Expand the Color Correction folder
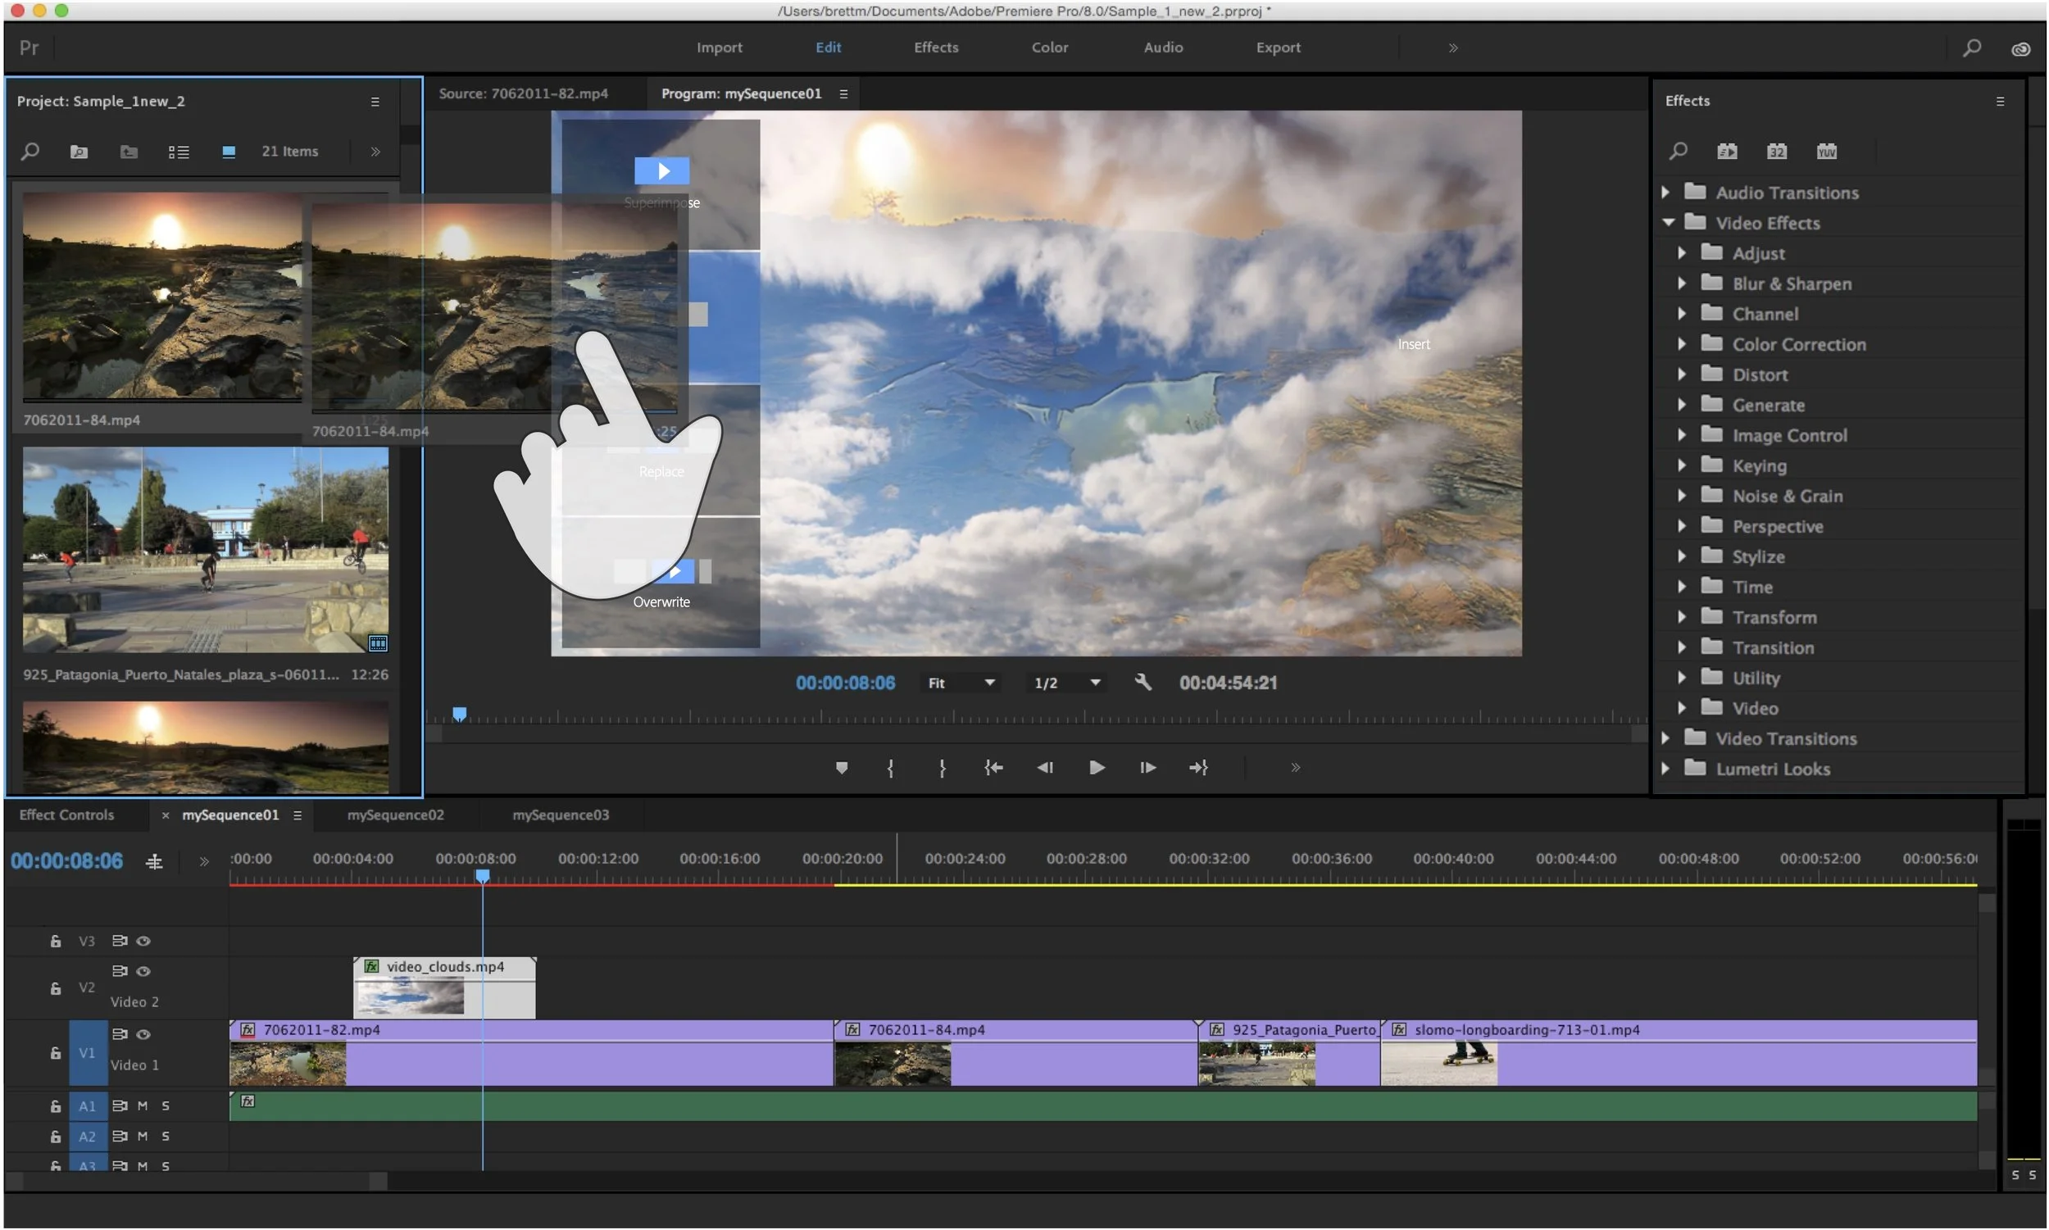This screenshot has width=2049, height=1230. click(1681, 343)
